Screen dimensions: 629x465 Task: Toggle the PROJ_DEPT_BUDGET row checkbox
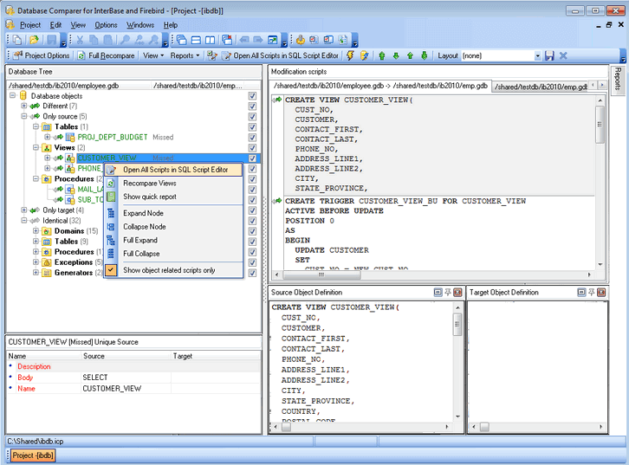tap(252, 138)
